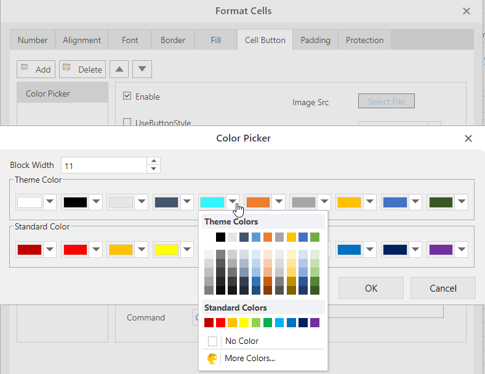Uncheck the Enable checkbox
485x374 pixels.
pos(127,96)
